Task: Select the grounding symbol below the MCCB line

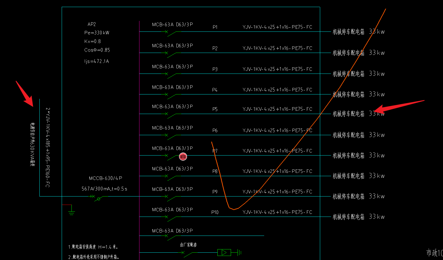Action: pos(71,210)
